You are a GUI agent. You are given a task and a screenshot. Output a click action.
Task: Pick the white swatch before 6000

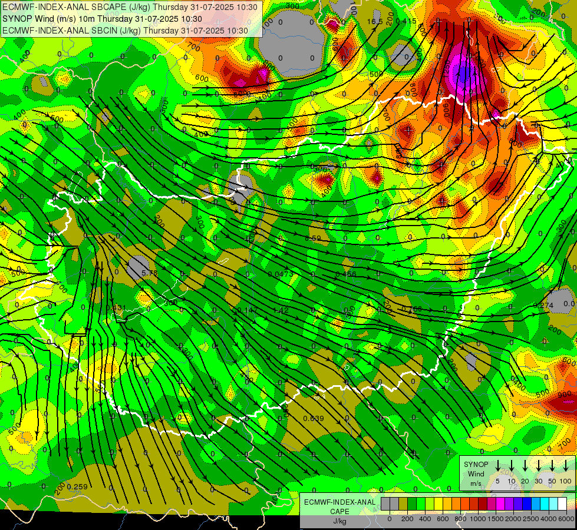562,503
